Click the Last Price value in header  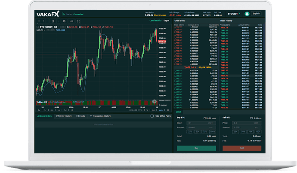point(149,15)
